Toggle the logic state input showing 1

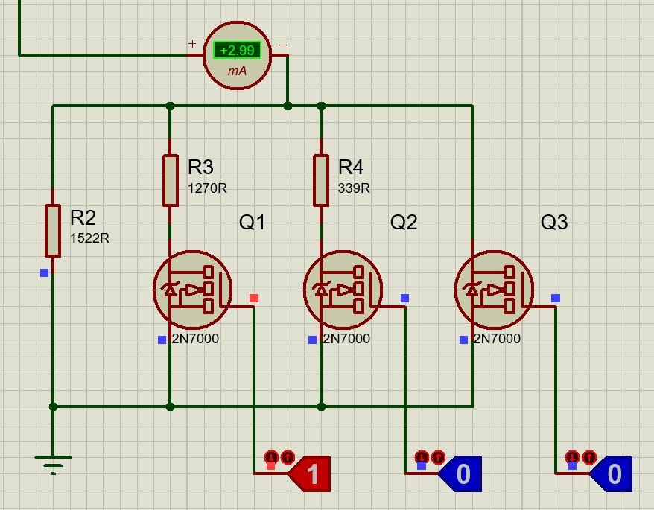coord(311,474)
